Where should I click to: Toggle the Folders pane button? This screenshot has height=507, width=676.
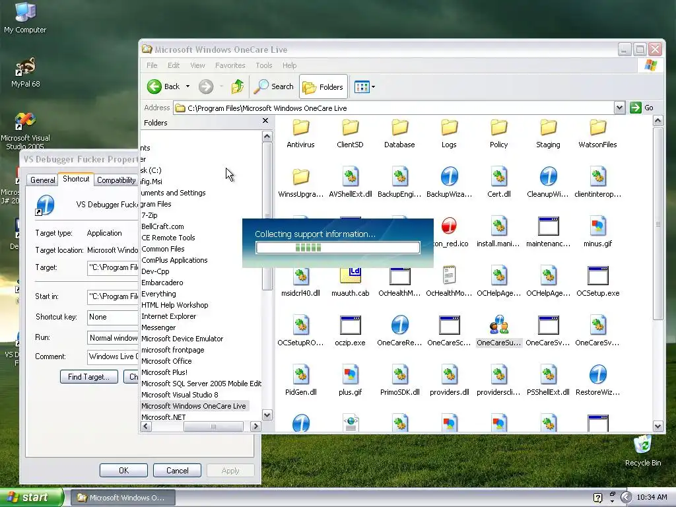point(323,87)
